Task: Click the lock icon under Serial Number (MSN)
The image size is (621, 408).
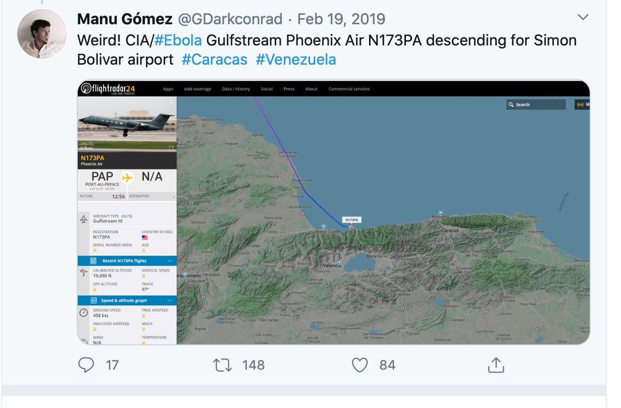Action: click(x=95, y=250)
